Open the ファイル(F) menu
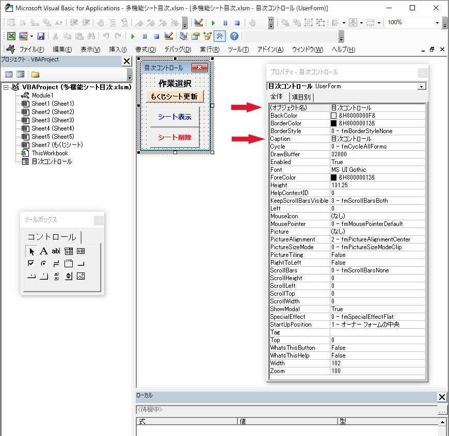Viewport: 449px width, 436px height. tap(32, 50)
